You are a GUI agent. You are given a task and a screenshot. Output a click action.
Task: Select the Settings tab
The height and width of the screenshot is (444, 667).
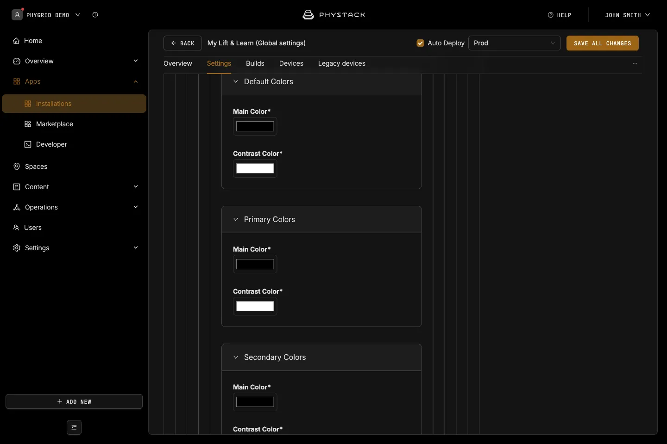[x=219, y=63]
